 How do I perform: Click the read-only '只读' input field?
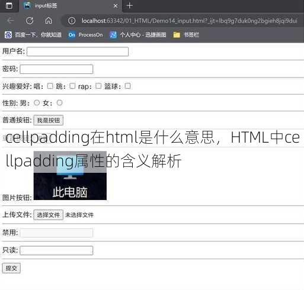[56, 250]
